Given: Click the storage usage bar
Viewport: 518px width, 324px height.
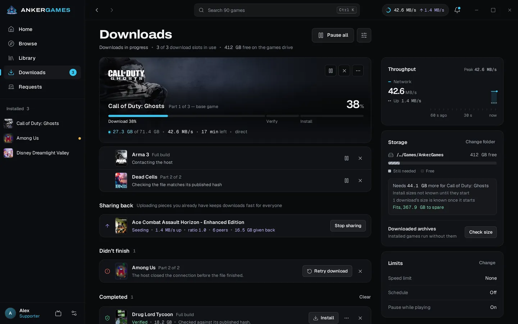Looking at the screenshot, I should (442, 163).
